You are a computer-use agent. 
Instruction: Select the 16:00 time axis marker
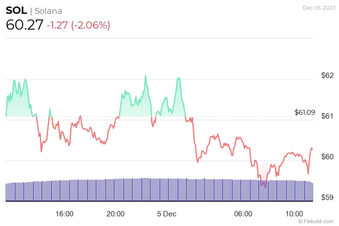[64, 214]
